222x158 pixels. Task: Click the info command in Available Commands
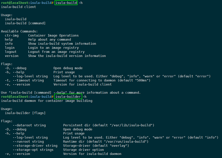coord(9,44)
